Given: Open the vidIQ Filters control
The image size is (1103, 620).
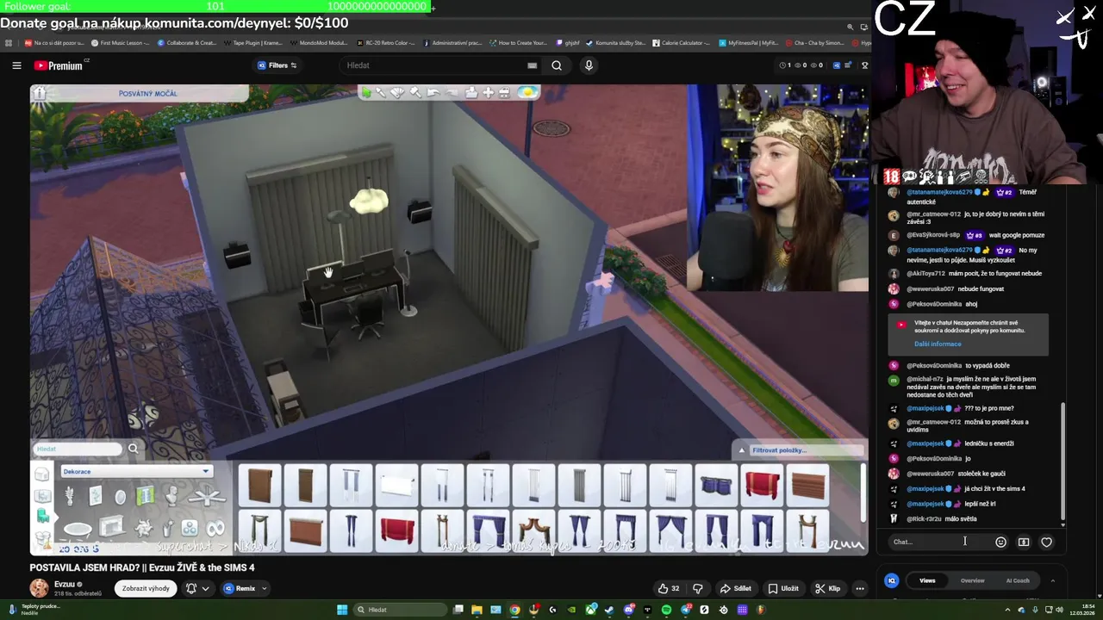Looking at the screenshot, I should [277, 65].
